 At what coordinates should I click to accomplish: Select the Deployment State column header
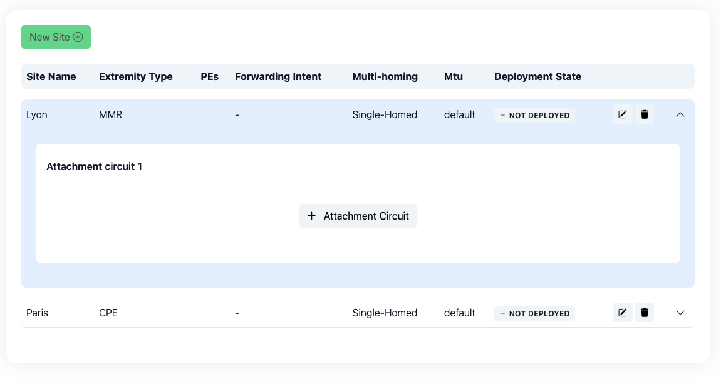[537, 76]
